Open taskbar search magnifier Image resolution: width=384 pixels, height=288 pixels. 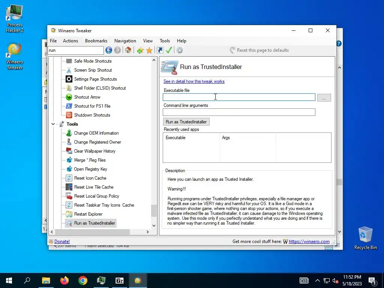tap(27, 280)
